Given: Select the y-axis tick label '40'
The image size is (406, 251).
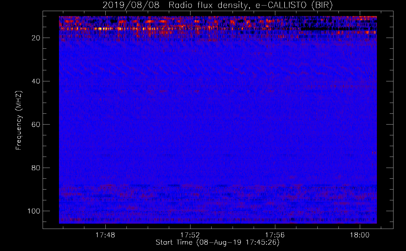Looking at the screenshot, I should (x=36, y=81).
